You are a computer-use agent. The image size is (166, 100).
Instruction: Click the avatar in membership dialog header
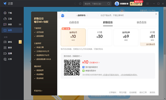coord(63,16)
